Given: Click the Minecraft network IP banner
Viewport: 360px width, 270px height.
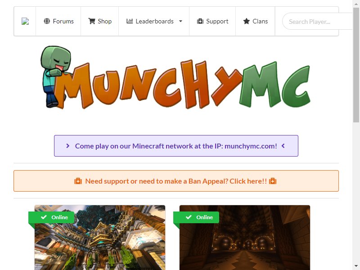Looking at the screenshot, I should (176, 146).
